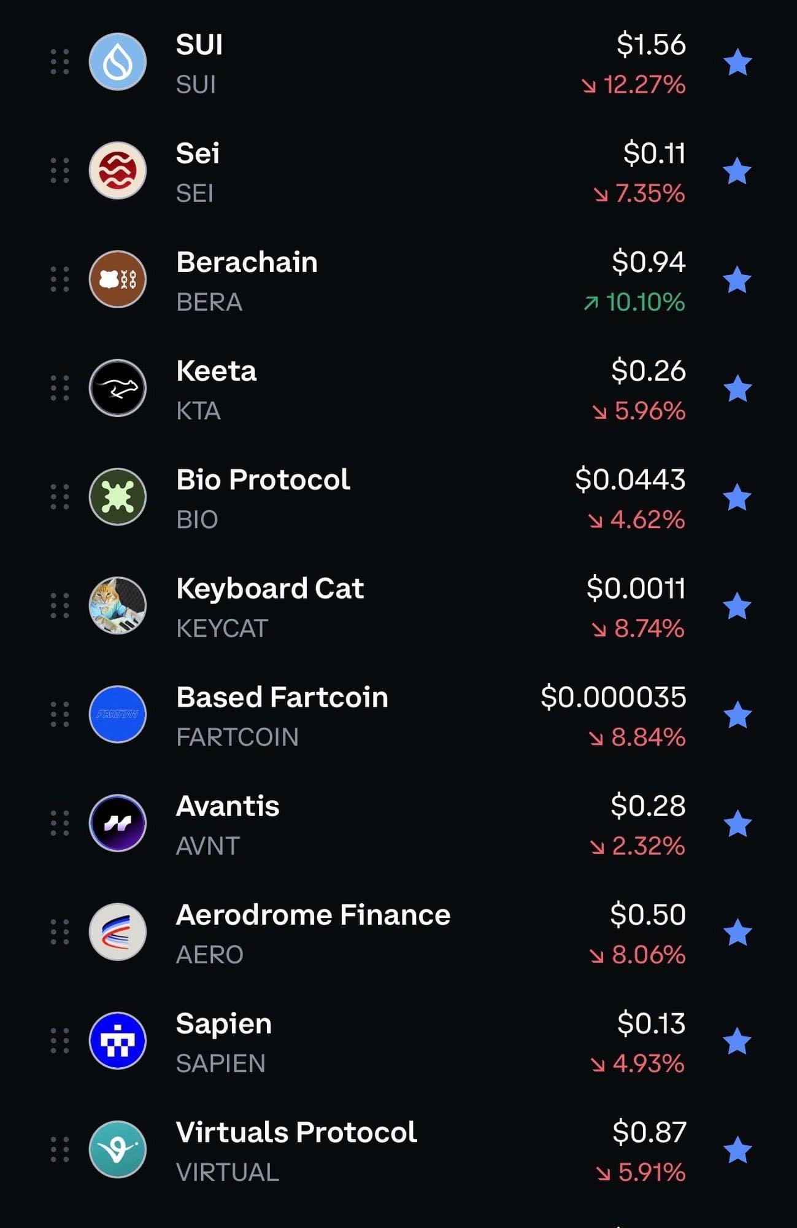Tap Avantis 2.32% price change
The image size is (797, 1228).
pos(638,846)
